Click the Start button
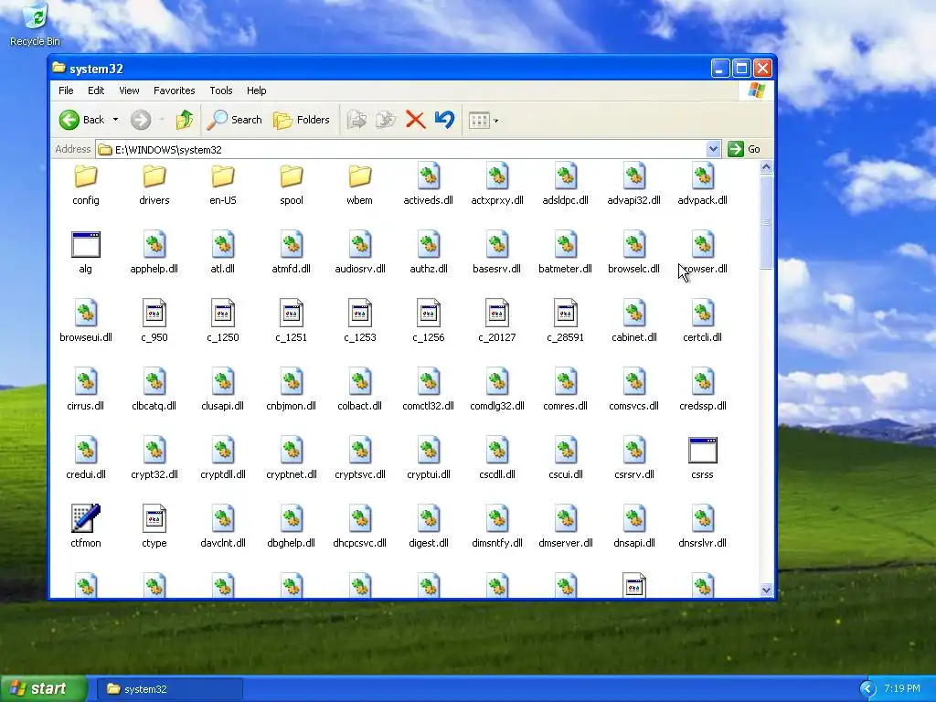Screen dimensions: 936x702 43,689
